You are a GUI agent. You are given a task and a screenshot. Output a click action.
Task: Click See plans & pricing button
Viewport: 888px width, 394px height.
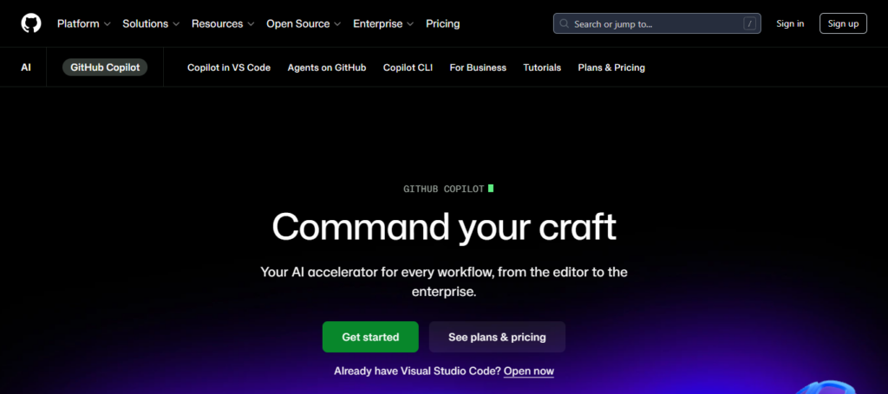[x=497, y=337]
